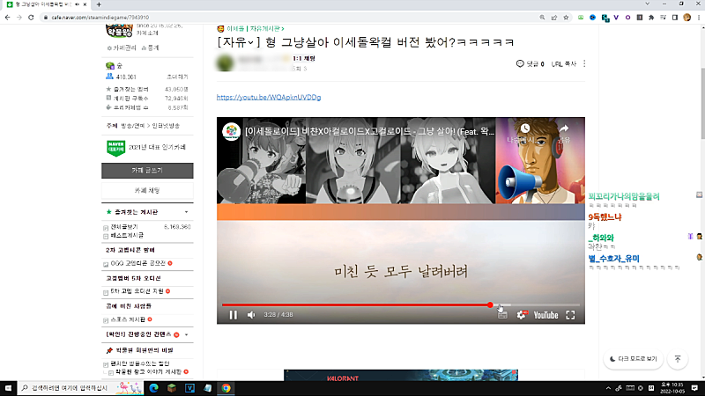This screenshot has width=705, height=396.
Task: Open the post's three-dot more menu
Action: [x=584, y=63]
